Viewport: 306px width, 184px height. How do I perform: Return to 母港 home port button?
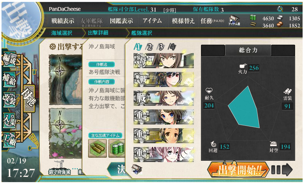[29, 99]
